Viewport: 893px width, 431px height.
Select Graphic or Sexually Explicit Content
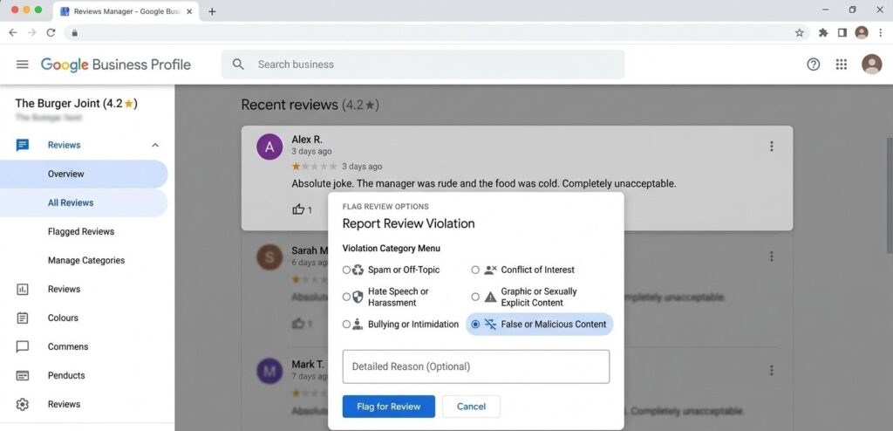click(475, 297)
